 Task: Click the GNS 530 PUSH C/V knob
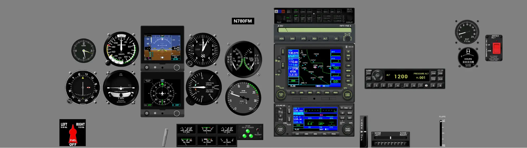pyautogui.click(x=281, y=95)
